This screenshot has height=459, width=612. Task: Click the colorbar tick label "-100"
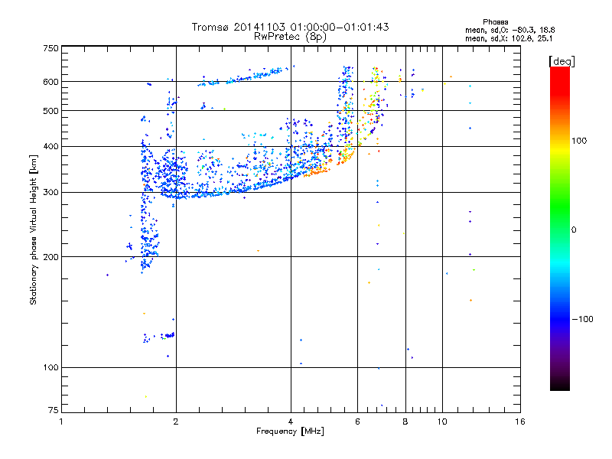click(x=582, y=319)
